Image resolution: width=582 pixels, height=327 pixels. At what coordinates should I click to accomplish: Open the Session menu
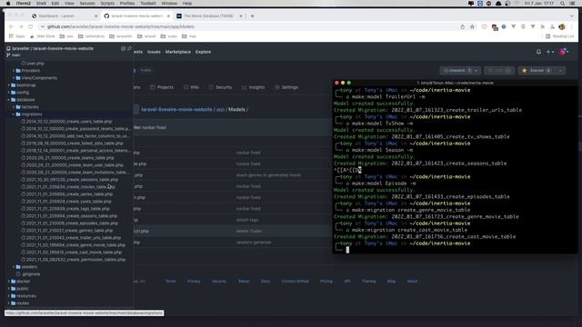click(87, 4)
